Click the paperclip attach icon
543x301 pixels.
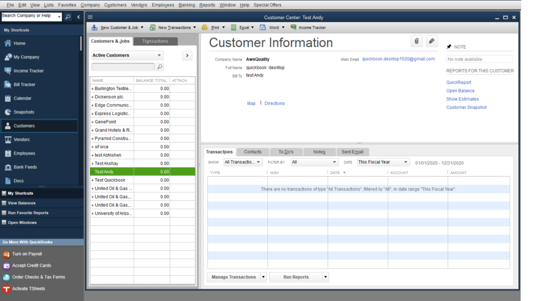[x=416, y=41]
